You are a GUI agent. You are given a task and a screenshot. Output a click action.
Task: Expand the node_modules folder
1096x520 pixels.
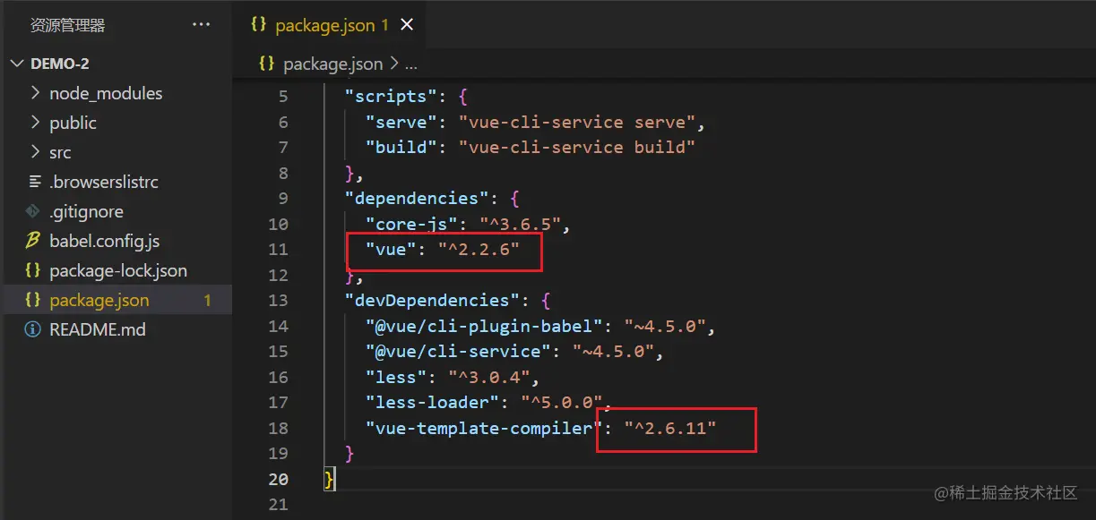[106, 93]
